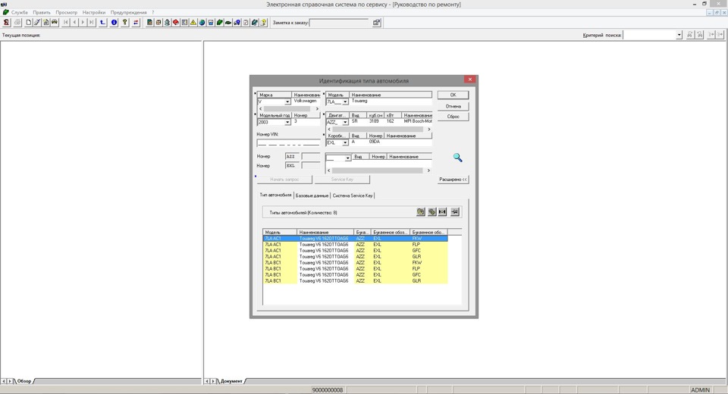728x394 pixels.
Task: Open the Настройки menu
Action: 94,13
